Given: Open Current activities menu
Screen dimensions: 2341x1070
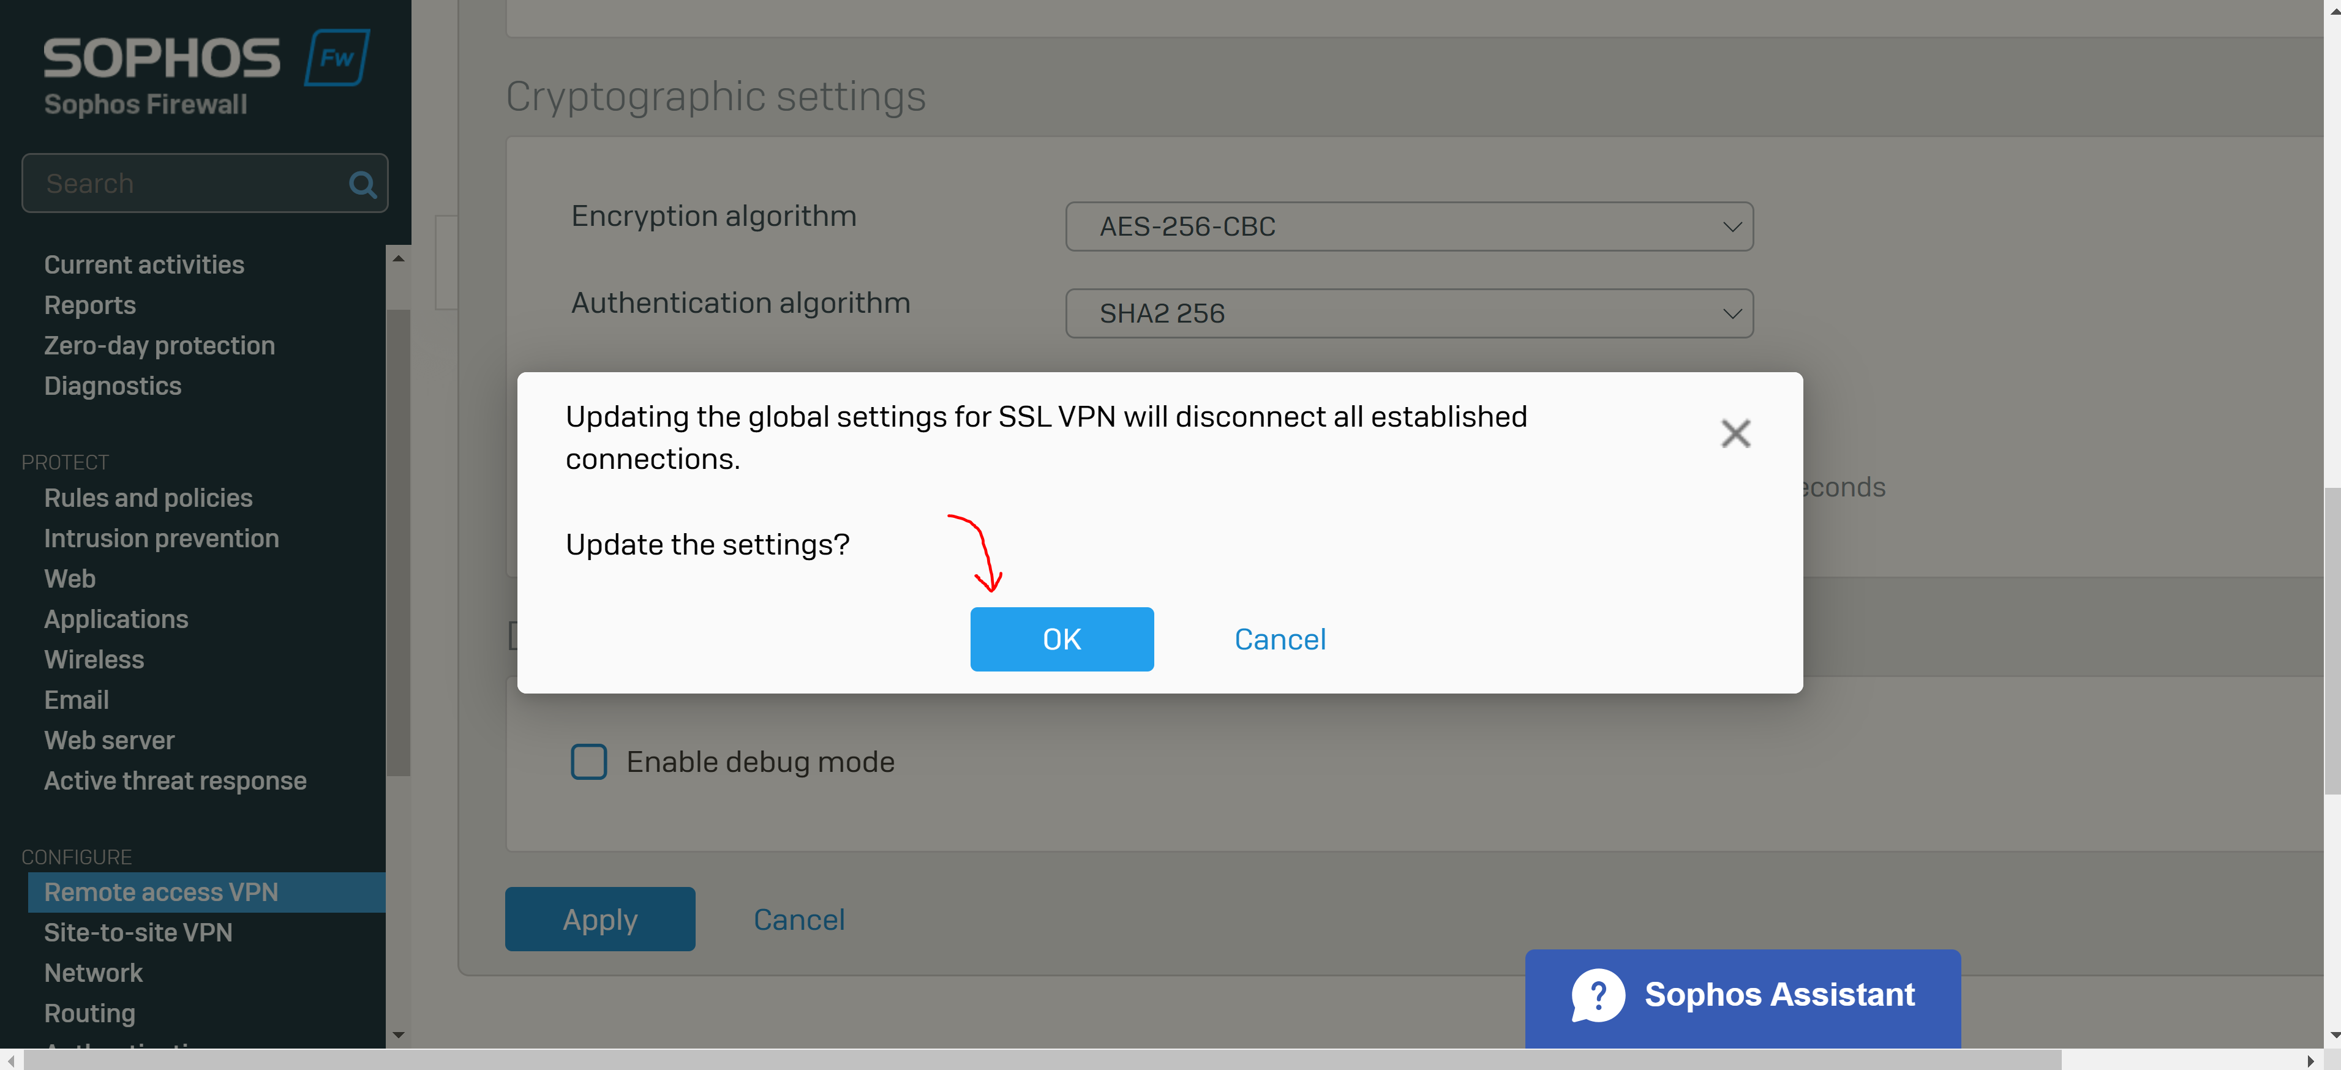Looking at the screenshot, I should (143, 264).
